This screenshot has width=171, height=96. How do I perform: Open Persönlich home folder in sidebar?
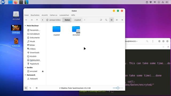(34, 30)
